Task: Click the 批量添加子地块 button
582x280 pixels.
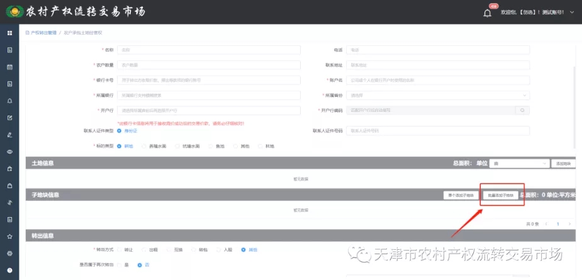Action: coord(501,196)
